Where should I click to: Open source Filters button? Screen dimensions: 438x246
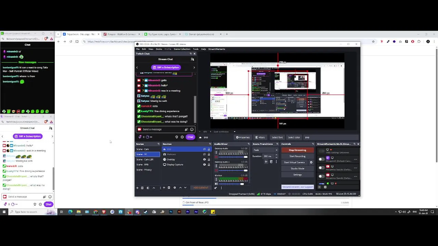(260, 137)
